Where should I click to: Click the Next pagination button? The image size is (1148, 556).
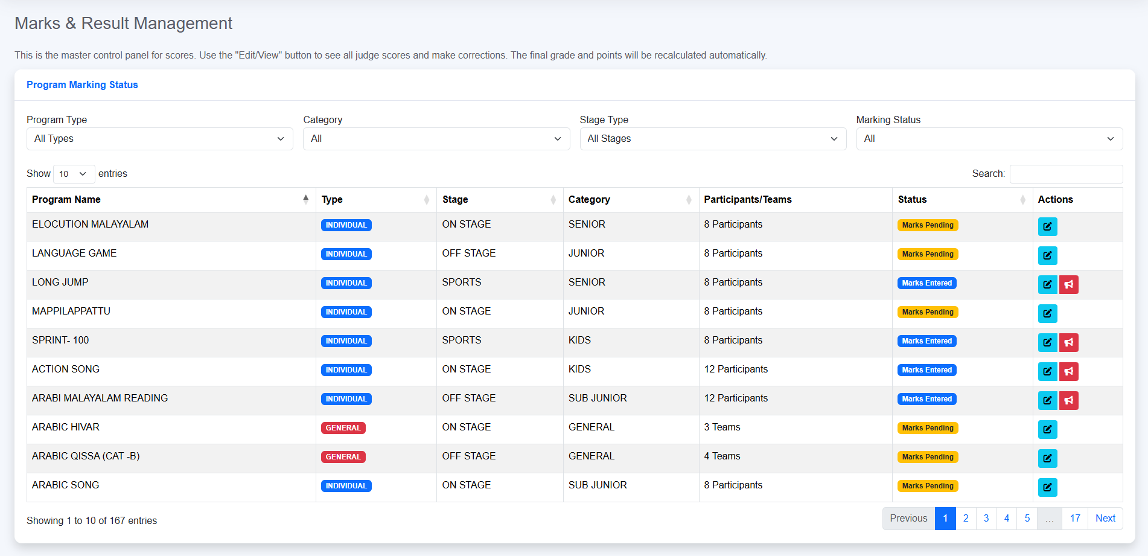[x=1105, y=519]
